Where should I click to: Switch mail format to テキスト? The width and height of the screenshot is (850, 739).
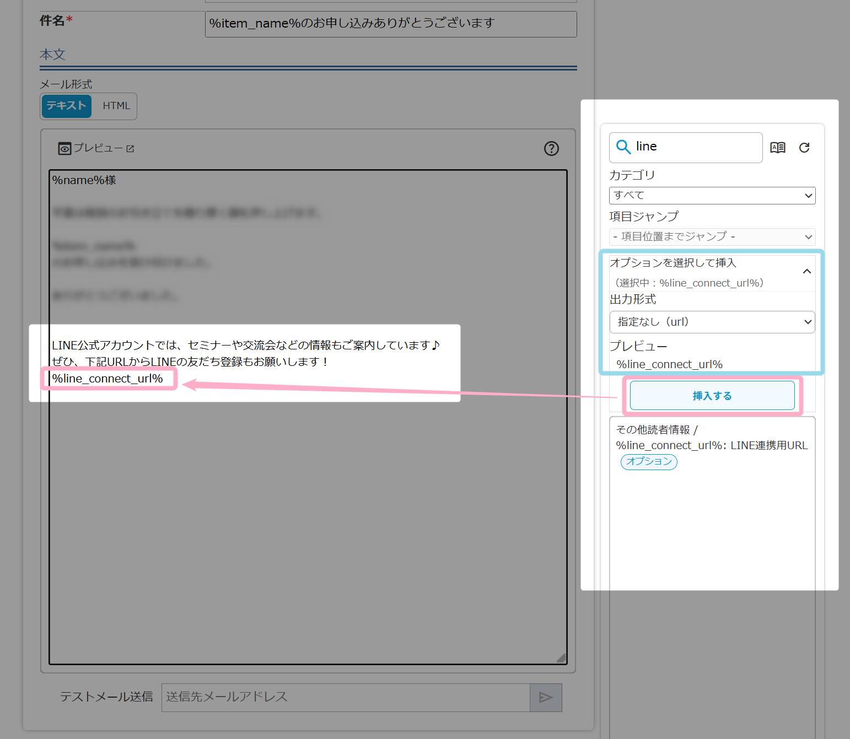point(66,106)
